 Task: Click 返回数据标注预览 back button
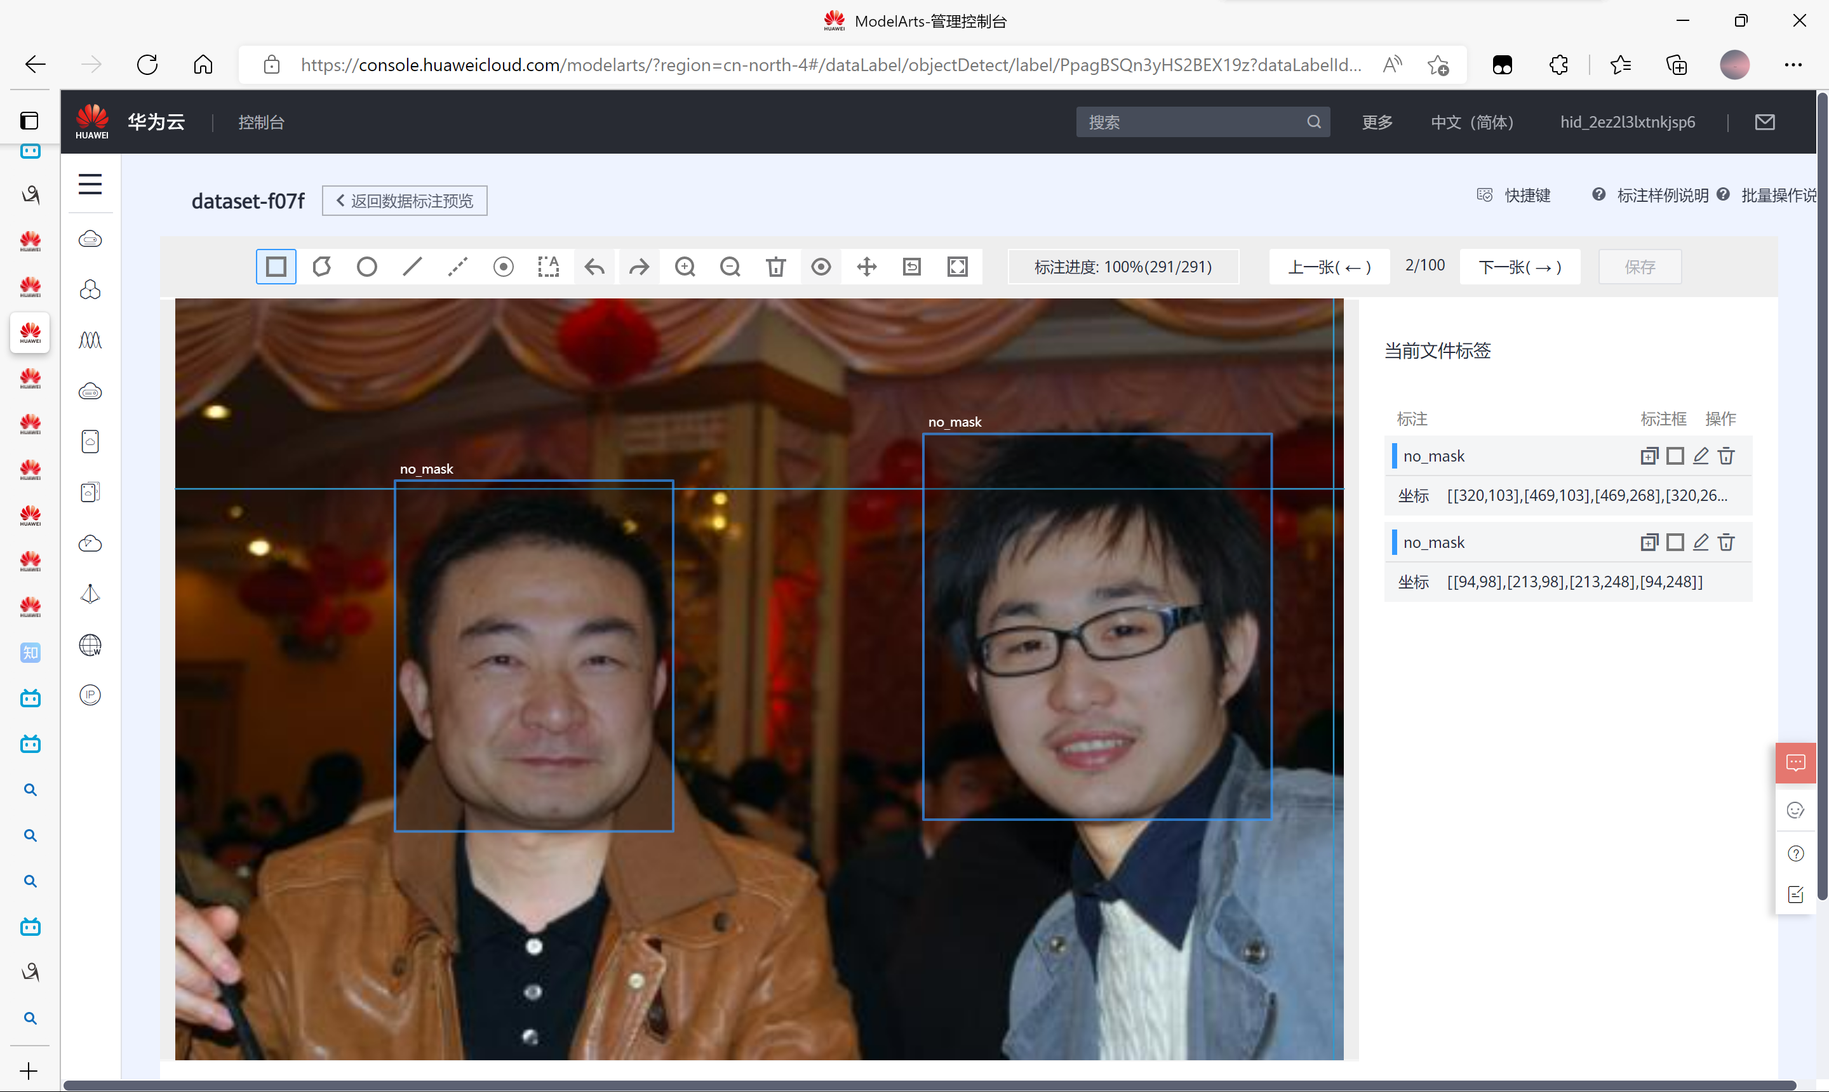[404, 201]
